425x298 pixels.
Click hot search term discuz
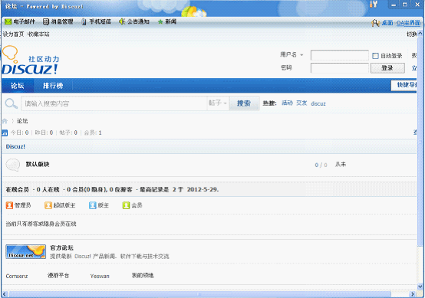pyautogui.click(x=318, y=103)
